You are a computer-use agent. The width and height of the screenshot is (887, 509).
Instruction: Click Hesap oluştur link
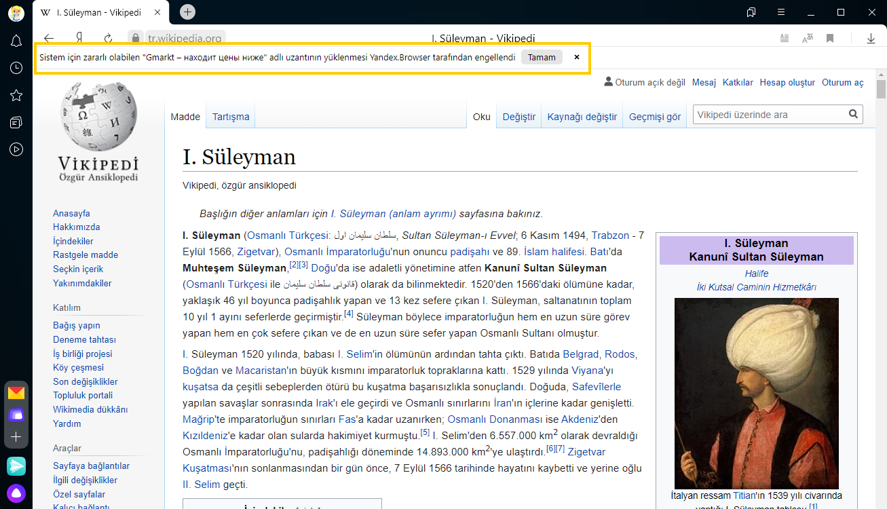787,82
